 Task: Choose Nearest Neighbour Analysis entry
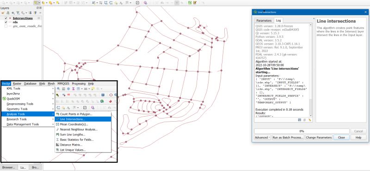coord(83,130)
